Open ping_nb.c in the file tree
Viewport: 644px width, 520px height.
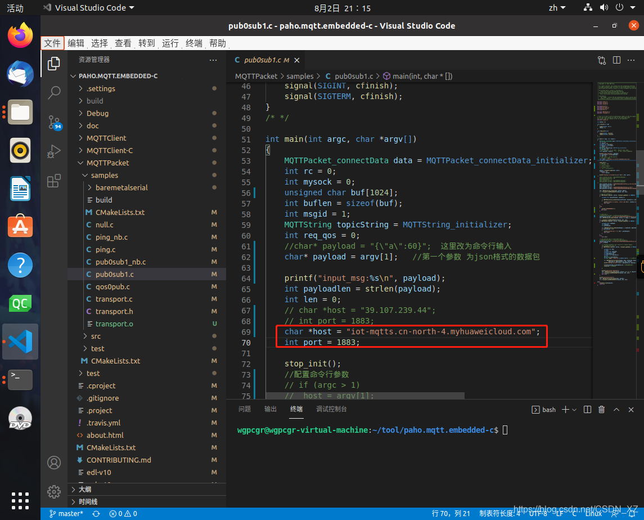147,237
